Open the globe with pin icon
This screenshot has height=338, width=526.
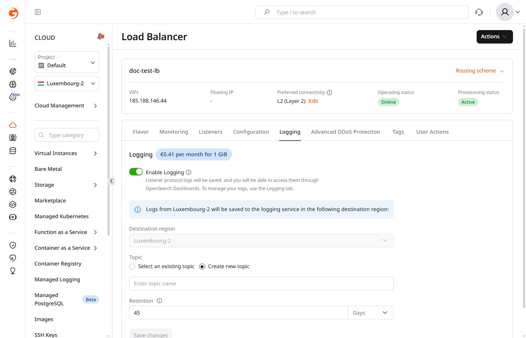pos(13,179)
